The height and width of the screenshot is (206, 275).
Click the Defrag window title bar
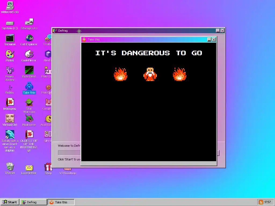point(139,31)
